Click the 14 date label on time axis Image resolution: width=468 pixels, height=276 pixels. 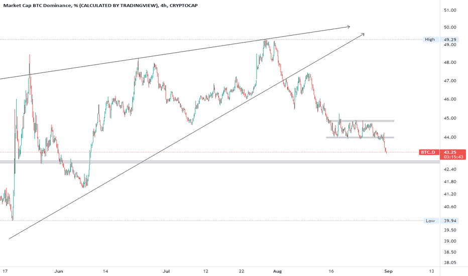tap(105, 271)
